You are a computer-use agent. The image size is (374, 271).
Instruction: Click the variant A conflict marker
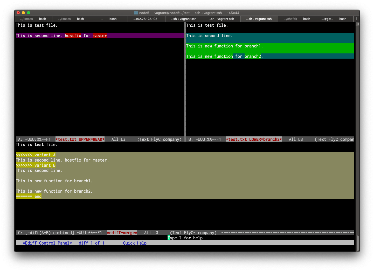36,155
